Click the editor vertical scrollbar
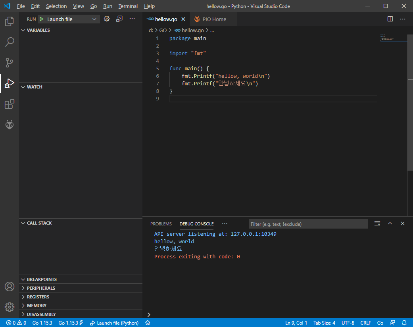The height and width of the screenshot is (327, 413). (410, 103)
